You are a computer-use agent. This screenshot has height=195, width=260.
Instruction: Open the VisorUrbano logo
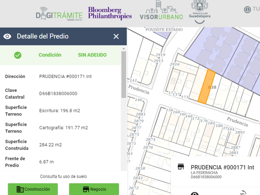[161, 10]
